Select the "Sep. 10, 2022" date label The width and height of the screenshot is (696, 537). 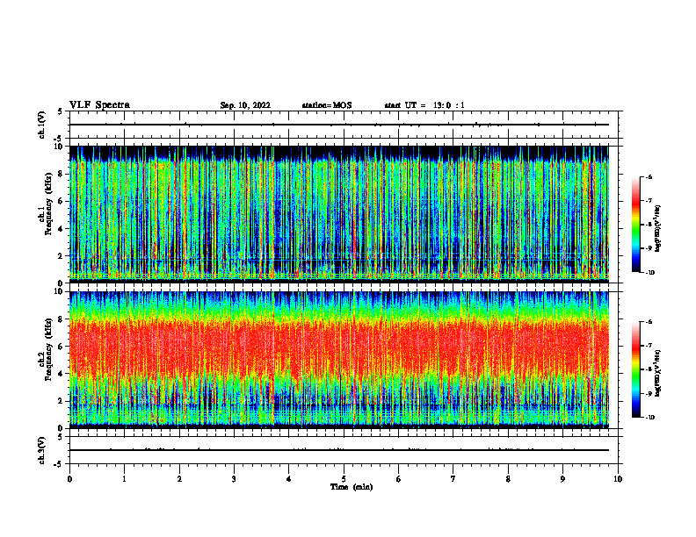(245, 105)
